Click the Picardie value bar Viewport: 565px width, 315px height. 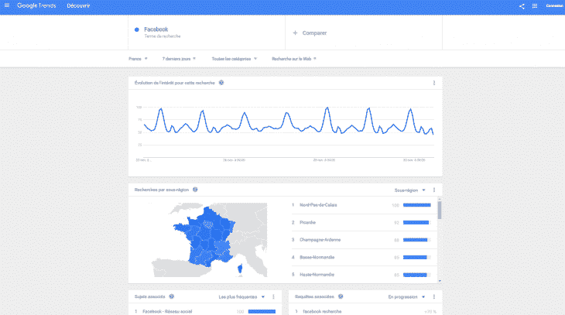pos(416,223)
